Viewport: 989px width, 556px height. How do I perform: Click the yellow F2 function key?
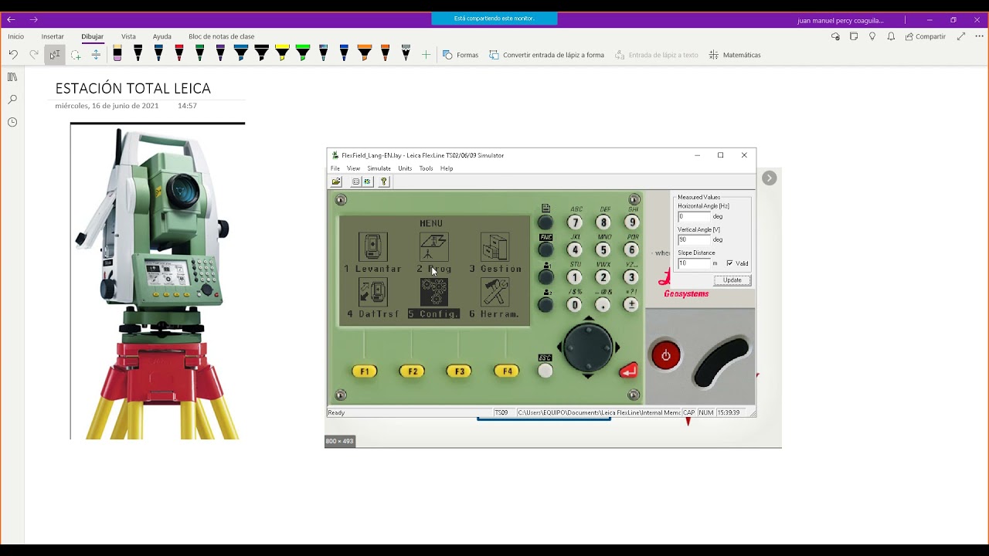(412, 371)
